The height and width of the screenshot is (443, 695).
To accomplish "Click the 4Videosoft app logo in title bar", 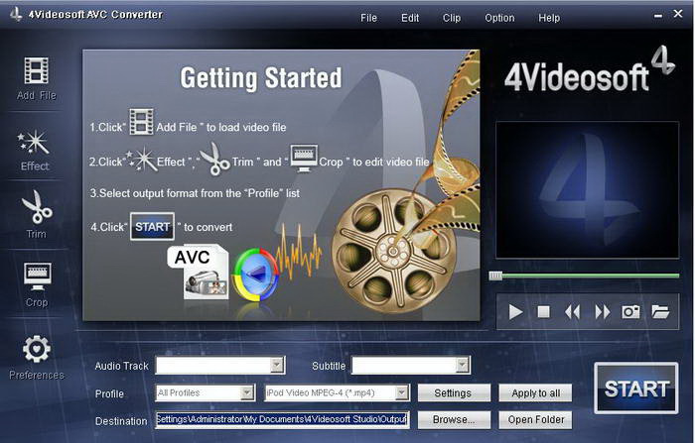I will click(x=16, y=14).
